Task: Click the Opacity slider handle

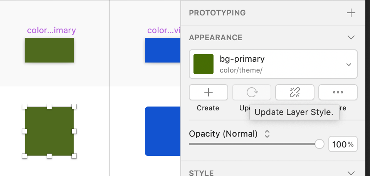Action: point(320,144)
